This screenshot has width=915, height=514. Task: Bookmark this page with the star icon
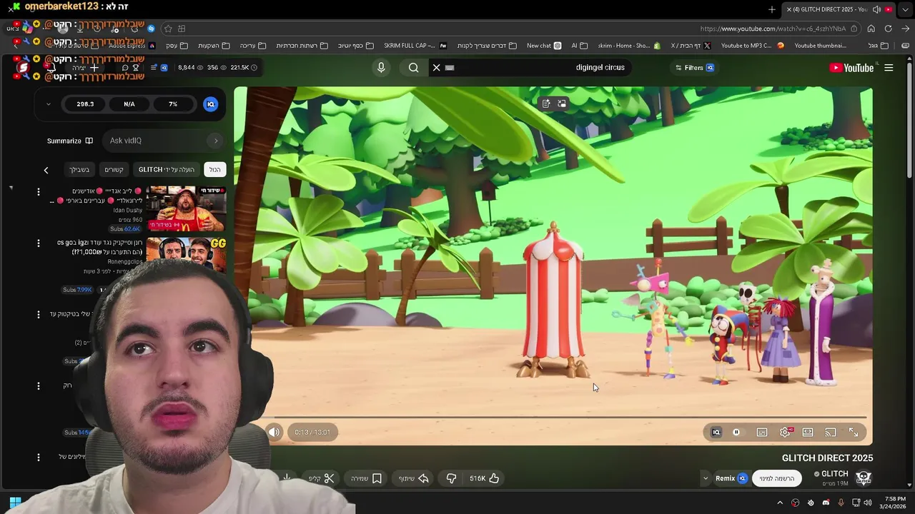[x=167, y=29]
